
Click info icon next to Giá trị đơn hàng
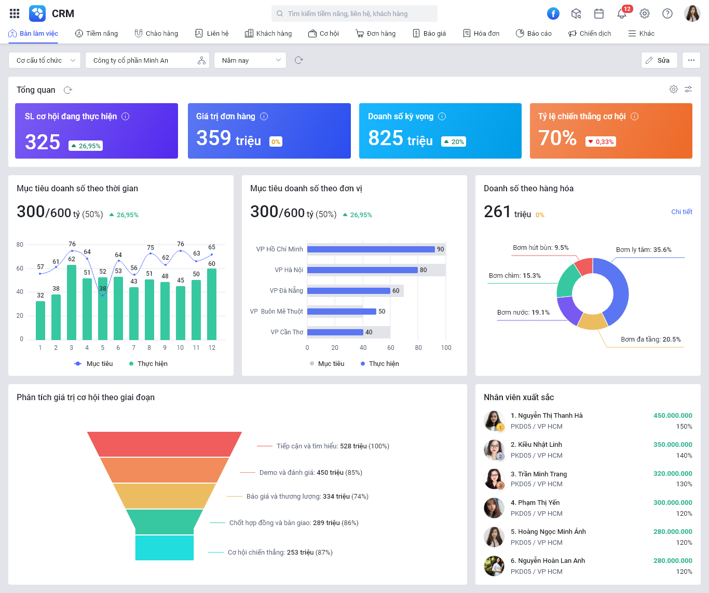(264, 117)
